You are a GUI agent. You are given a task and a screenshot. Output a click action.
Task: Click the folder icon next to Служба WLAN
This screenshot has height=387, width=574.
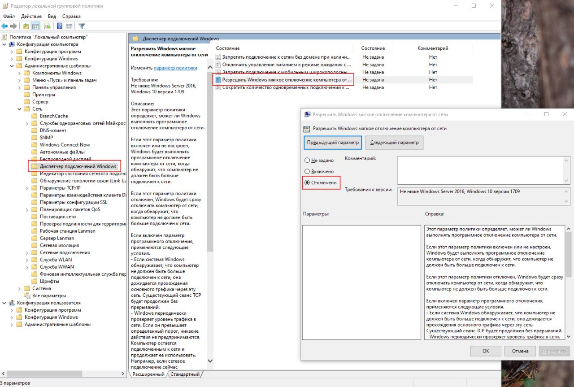(35, 260)
